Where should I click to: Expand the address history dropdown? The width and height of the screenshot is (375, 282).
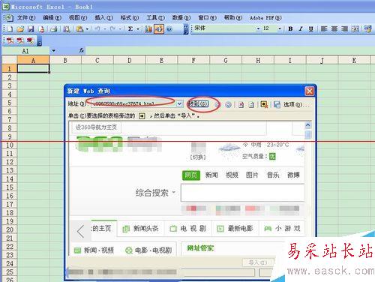pos(179,103)
